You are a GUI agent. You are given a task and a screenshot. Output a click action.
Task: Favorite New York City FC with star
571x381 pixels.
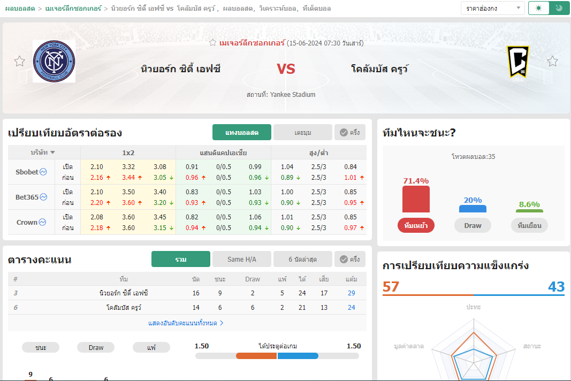pos(20,61)
